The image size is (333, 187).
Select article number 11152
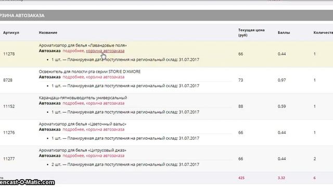click(x=9, y=106)
